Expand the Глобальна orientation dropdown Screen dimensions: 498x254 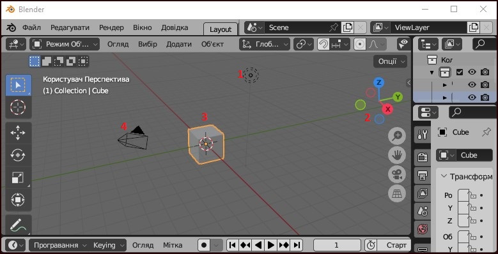[265, 45]
